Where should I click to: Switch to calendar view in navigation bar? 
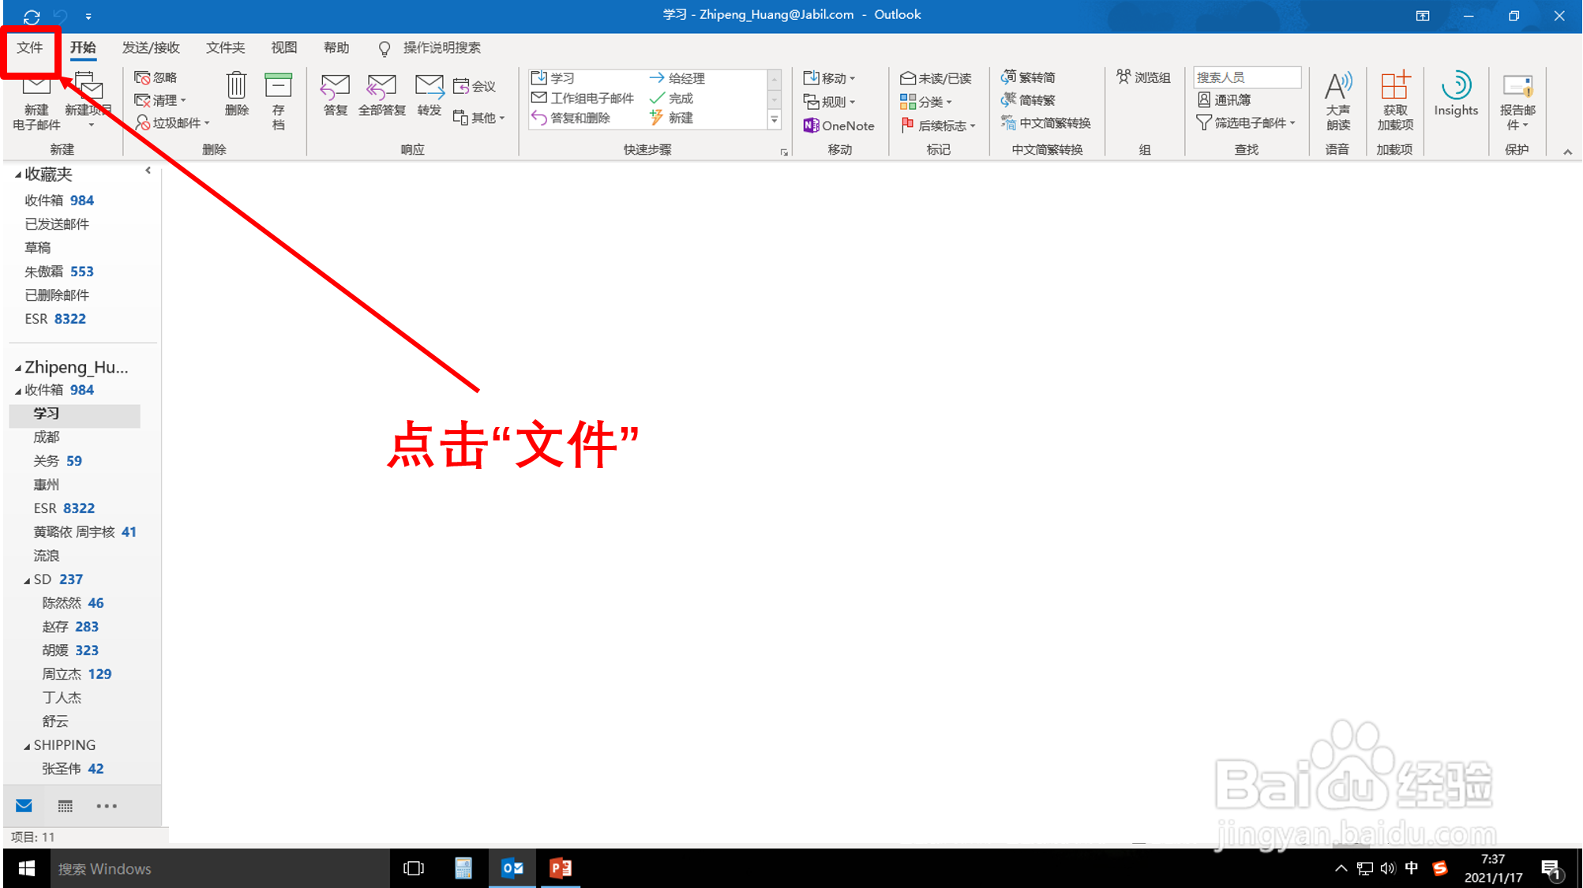point(65,805)
